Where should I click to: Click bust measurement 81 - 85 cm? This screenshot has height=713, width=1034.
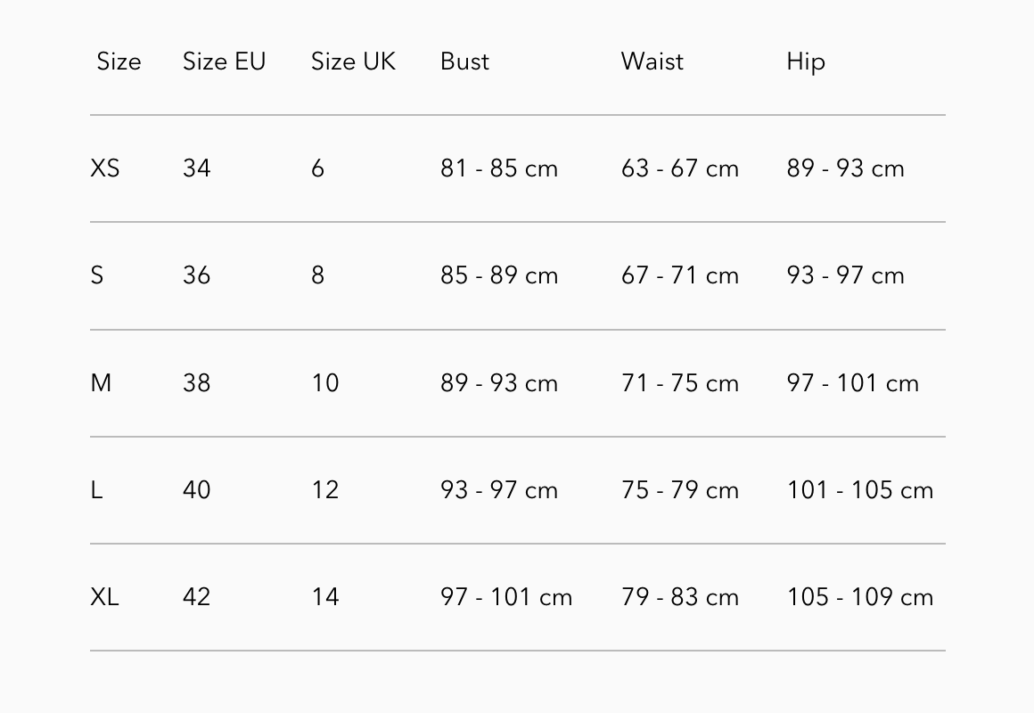498,168
